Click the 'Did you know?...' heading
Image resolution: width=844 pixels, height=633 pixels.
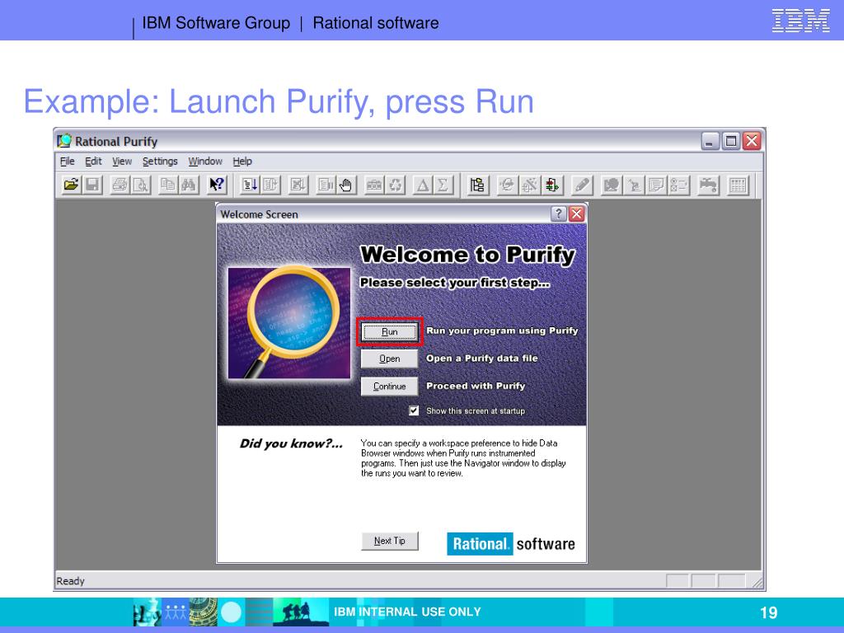click(x=291, y=443)
